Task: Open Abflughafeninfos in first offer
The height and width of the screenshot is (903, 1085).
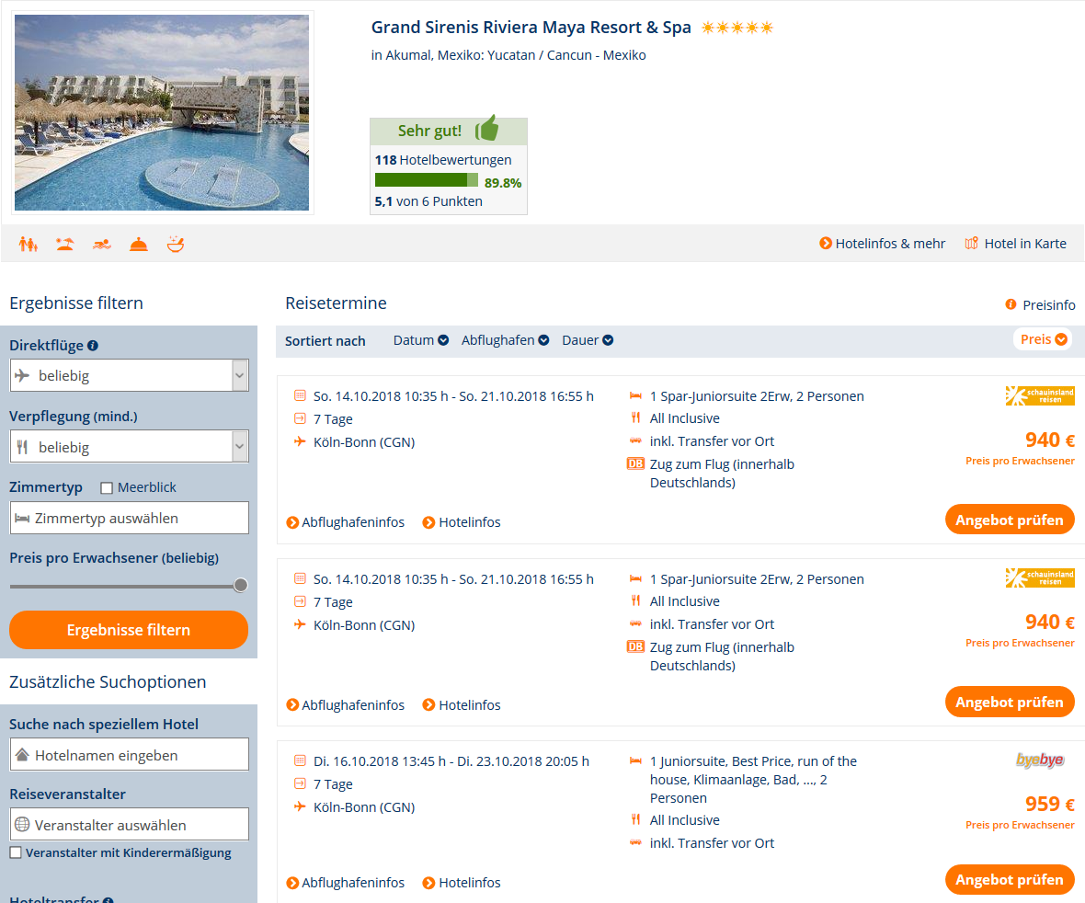Action: [346, 522]
